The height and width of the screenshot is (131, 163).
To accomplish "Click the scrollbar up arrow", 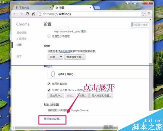I will (151, 20).
